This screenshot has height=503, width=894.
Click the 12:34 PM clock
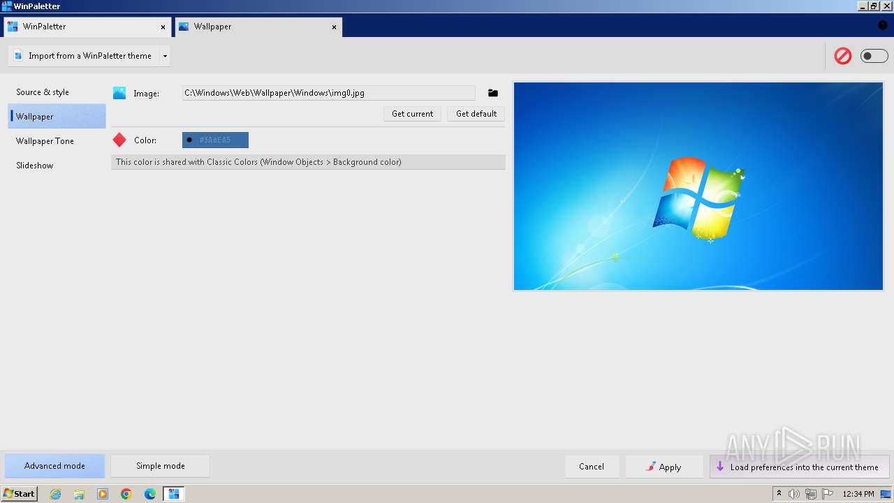click(858, 494)
